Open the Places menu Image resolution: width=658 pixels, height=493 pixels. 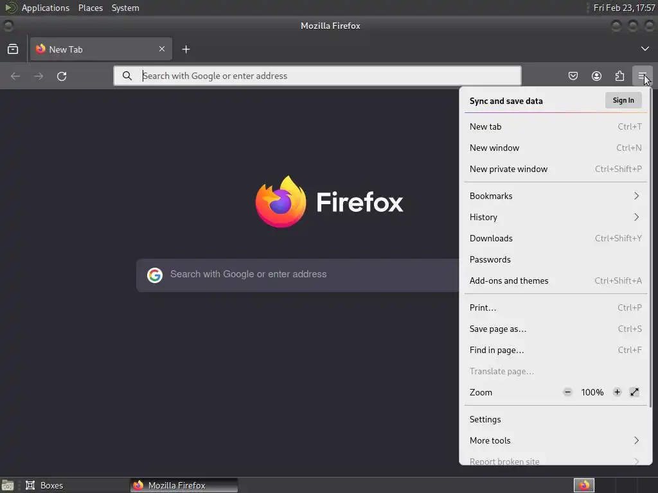[x=91, y=8]
